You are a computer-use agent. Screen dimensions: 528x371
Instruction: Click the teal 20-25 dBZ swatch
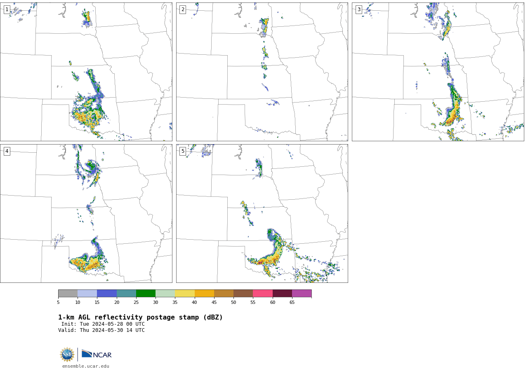point(126,294)
